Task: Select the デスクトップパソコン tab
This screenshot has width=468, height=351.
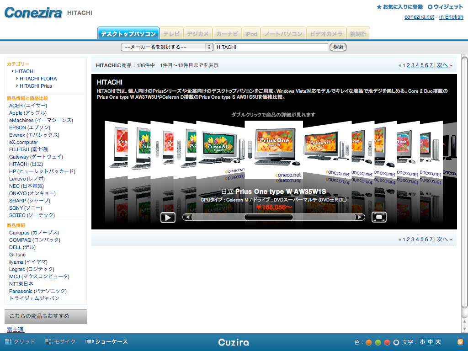Action: tap(128, 33)
